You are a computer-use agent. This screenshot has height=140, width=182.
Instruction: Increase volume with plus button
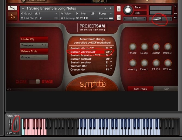170,19
